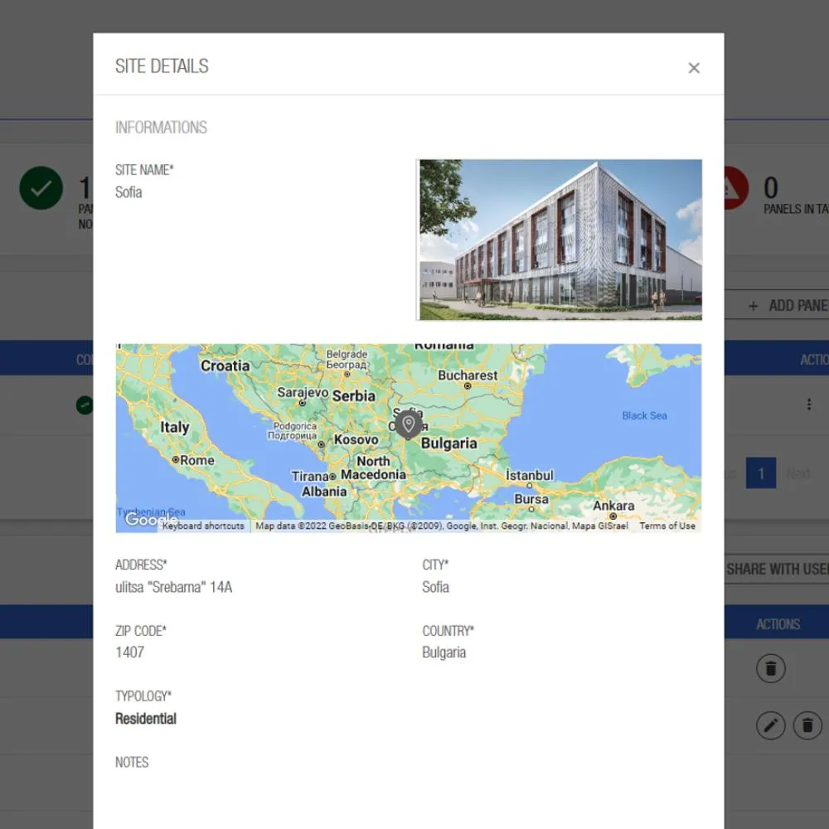Click the ACTIONS header above the trash icons
Viewport: 829px width, 829px height.
click(x=778, y=624)
